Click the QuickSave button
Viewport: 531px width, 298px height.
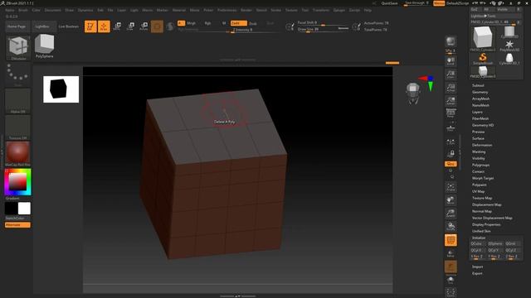coord(389,3)
